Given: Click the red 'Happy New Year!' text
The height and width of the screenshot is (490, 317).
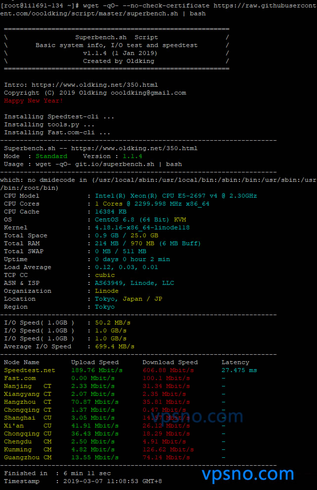Looking at the screenshot, I should pos(33,101).
